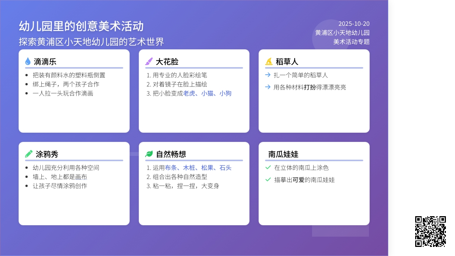
Task: Click the bold word 打扮 in the 稻草人 card
Action: 310,87
